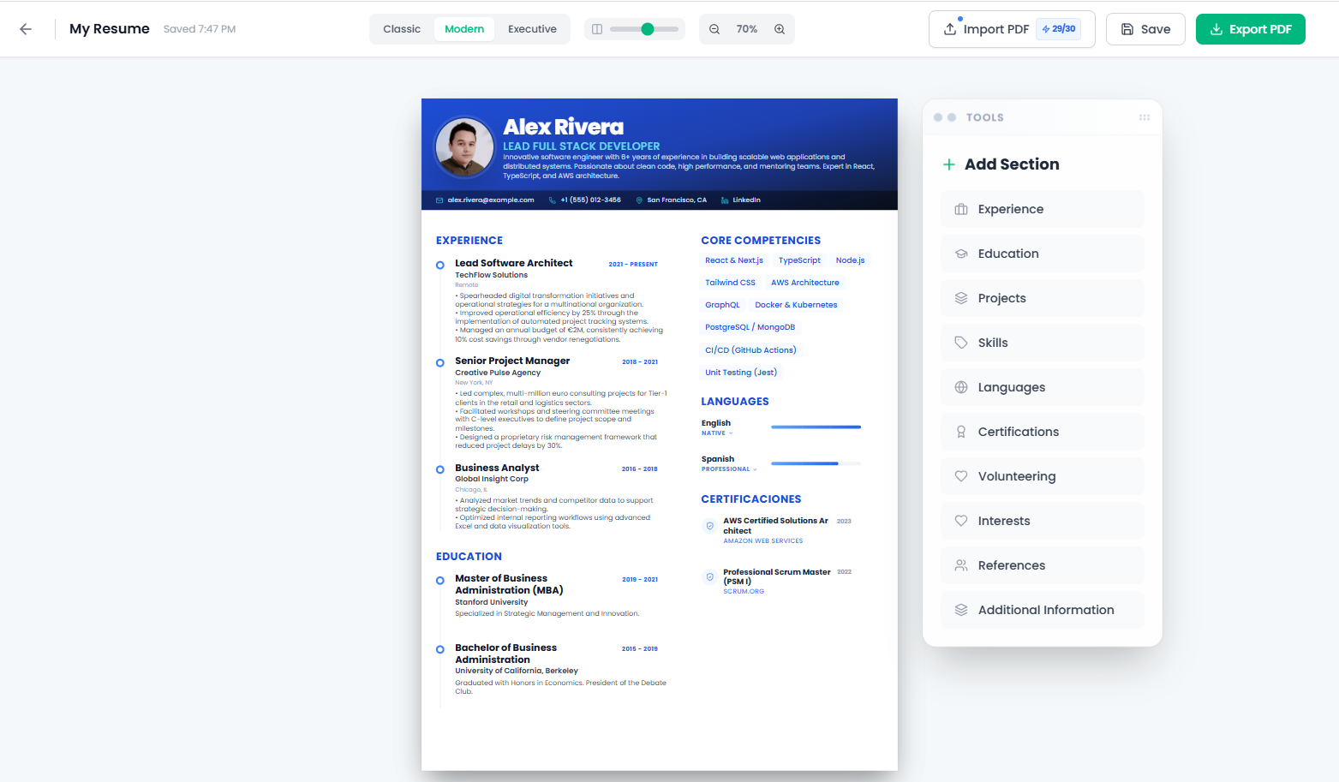
Task: Click the Save button
Action: (x=1145, y=28)
